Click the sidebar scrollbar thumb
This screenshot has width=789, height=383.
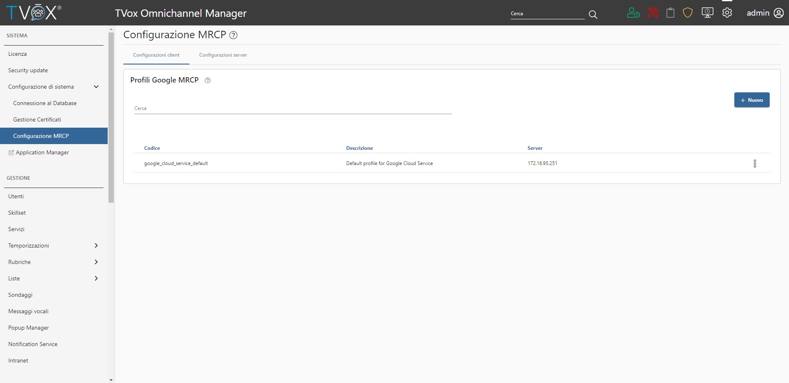point(111,117)
